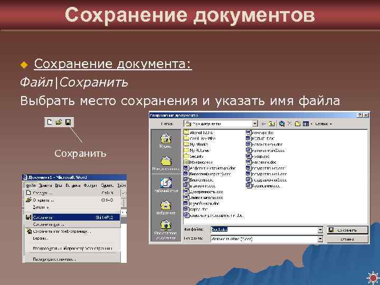The height and width of the screenshot is (285, 380).
Task: Open Избранное in the places bar
Action: click(x=166, y=207)
